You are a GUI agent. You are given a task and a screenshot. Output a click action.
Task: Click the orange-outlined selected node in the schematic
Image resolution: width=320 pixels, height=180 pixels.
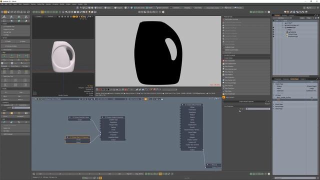(78, 139)
